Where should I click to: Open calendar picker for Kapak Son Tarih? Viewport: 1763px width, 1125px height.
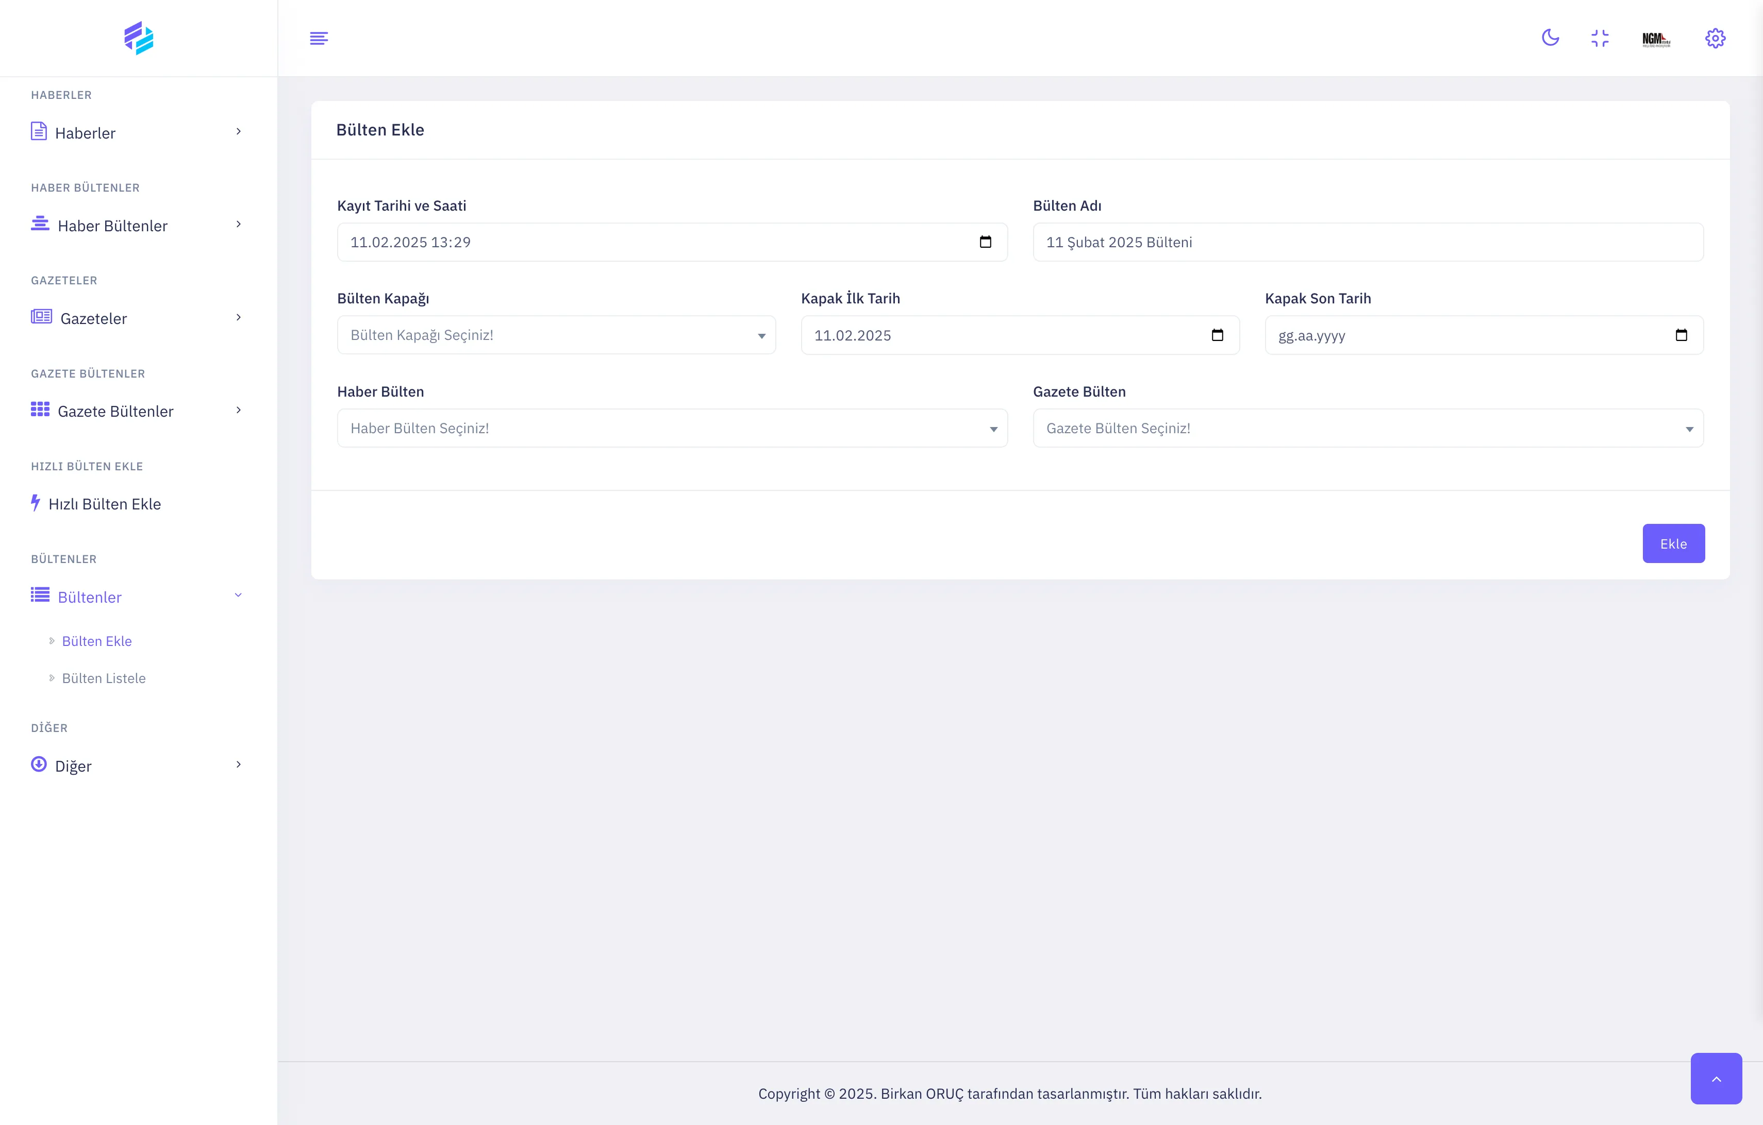pos(1681,335)
